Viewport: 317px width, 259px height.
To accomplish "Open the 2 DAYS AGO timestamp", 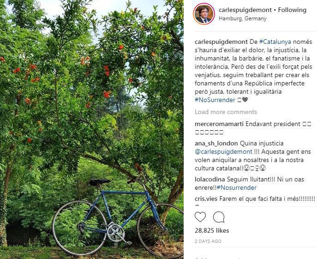I will [208, 241].
